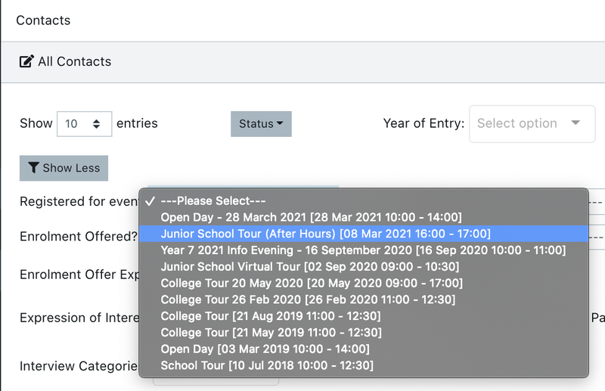
Task: Click the filter funnel icon on Show Less
Action: [33, 168]
